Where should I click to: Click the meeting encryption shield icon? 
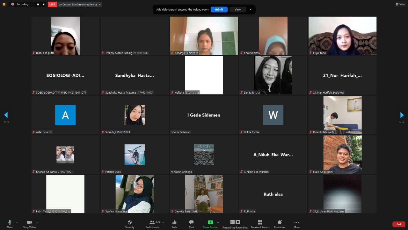click(4, 4)
